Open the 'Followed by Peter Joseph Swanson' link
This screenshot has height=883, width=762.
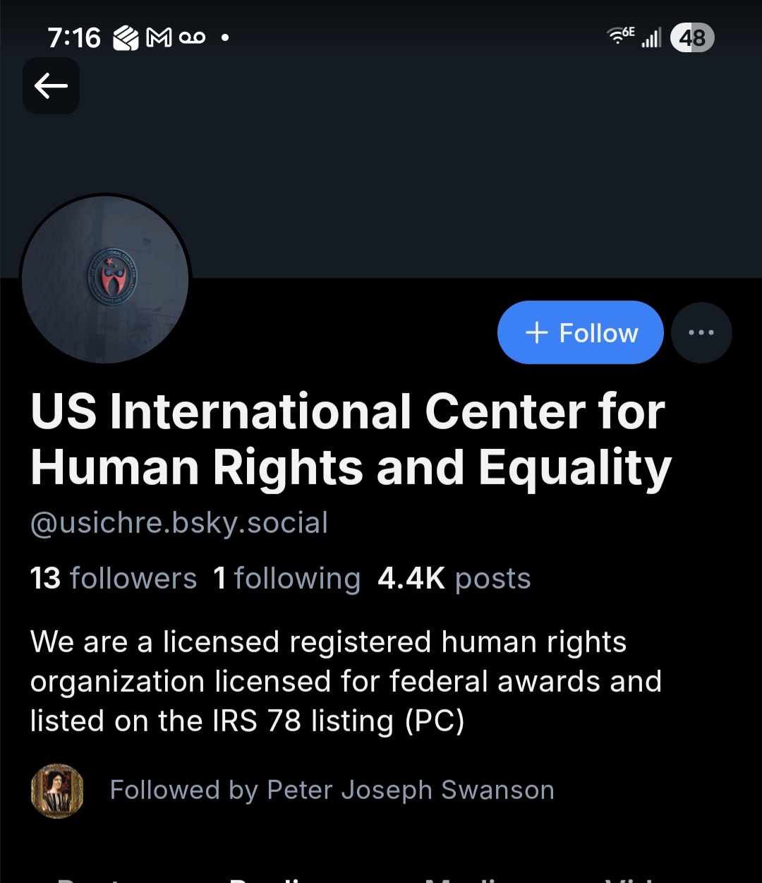click(x=332, y=791)
